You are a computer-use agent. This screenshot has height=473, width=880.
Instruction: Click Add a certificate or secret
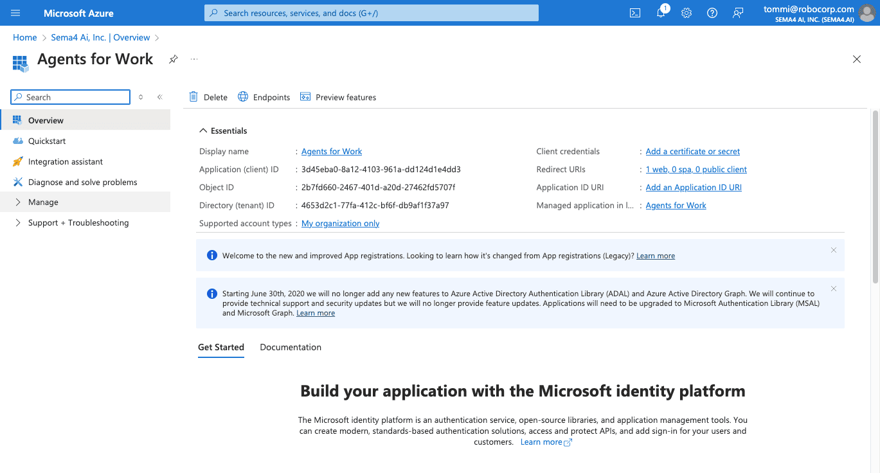click(692, 151)
